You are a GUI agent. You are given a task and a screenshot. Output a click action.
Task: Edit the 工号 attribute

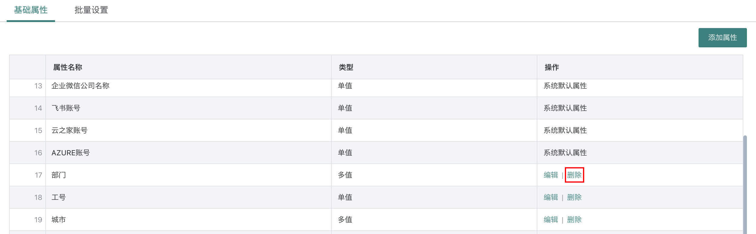click(550, 198)
